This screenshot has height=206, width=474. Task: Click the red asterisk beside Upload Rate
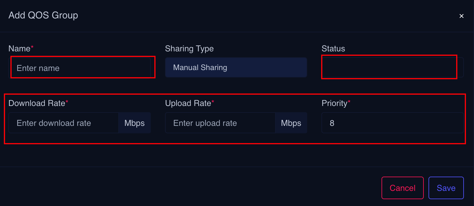pyautogui.click(x=213, y=102)
